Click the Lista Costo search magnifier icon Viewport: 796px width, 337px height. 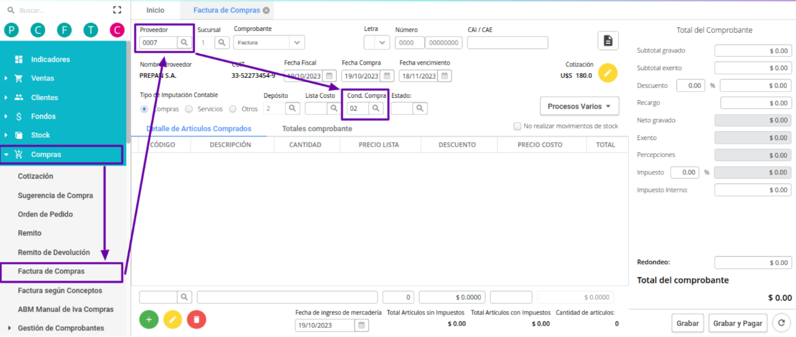click(334, 108)
